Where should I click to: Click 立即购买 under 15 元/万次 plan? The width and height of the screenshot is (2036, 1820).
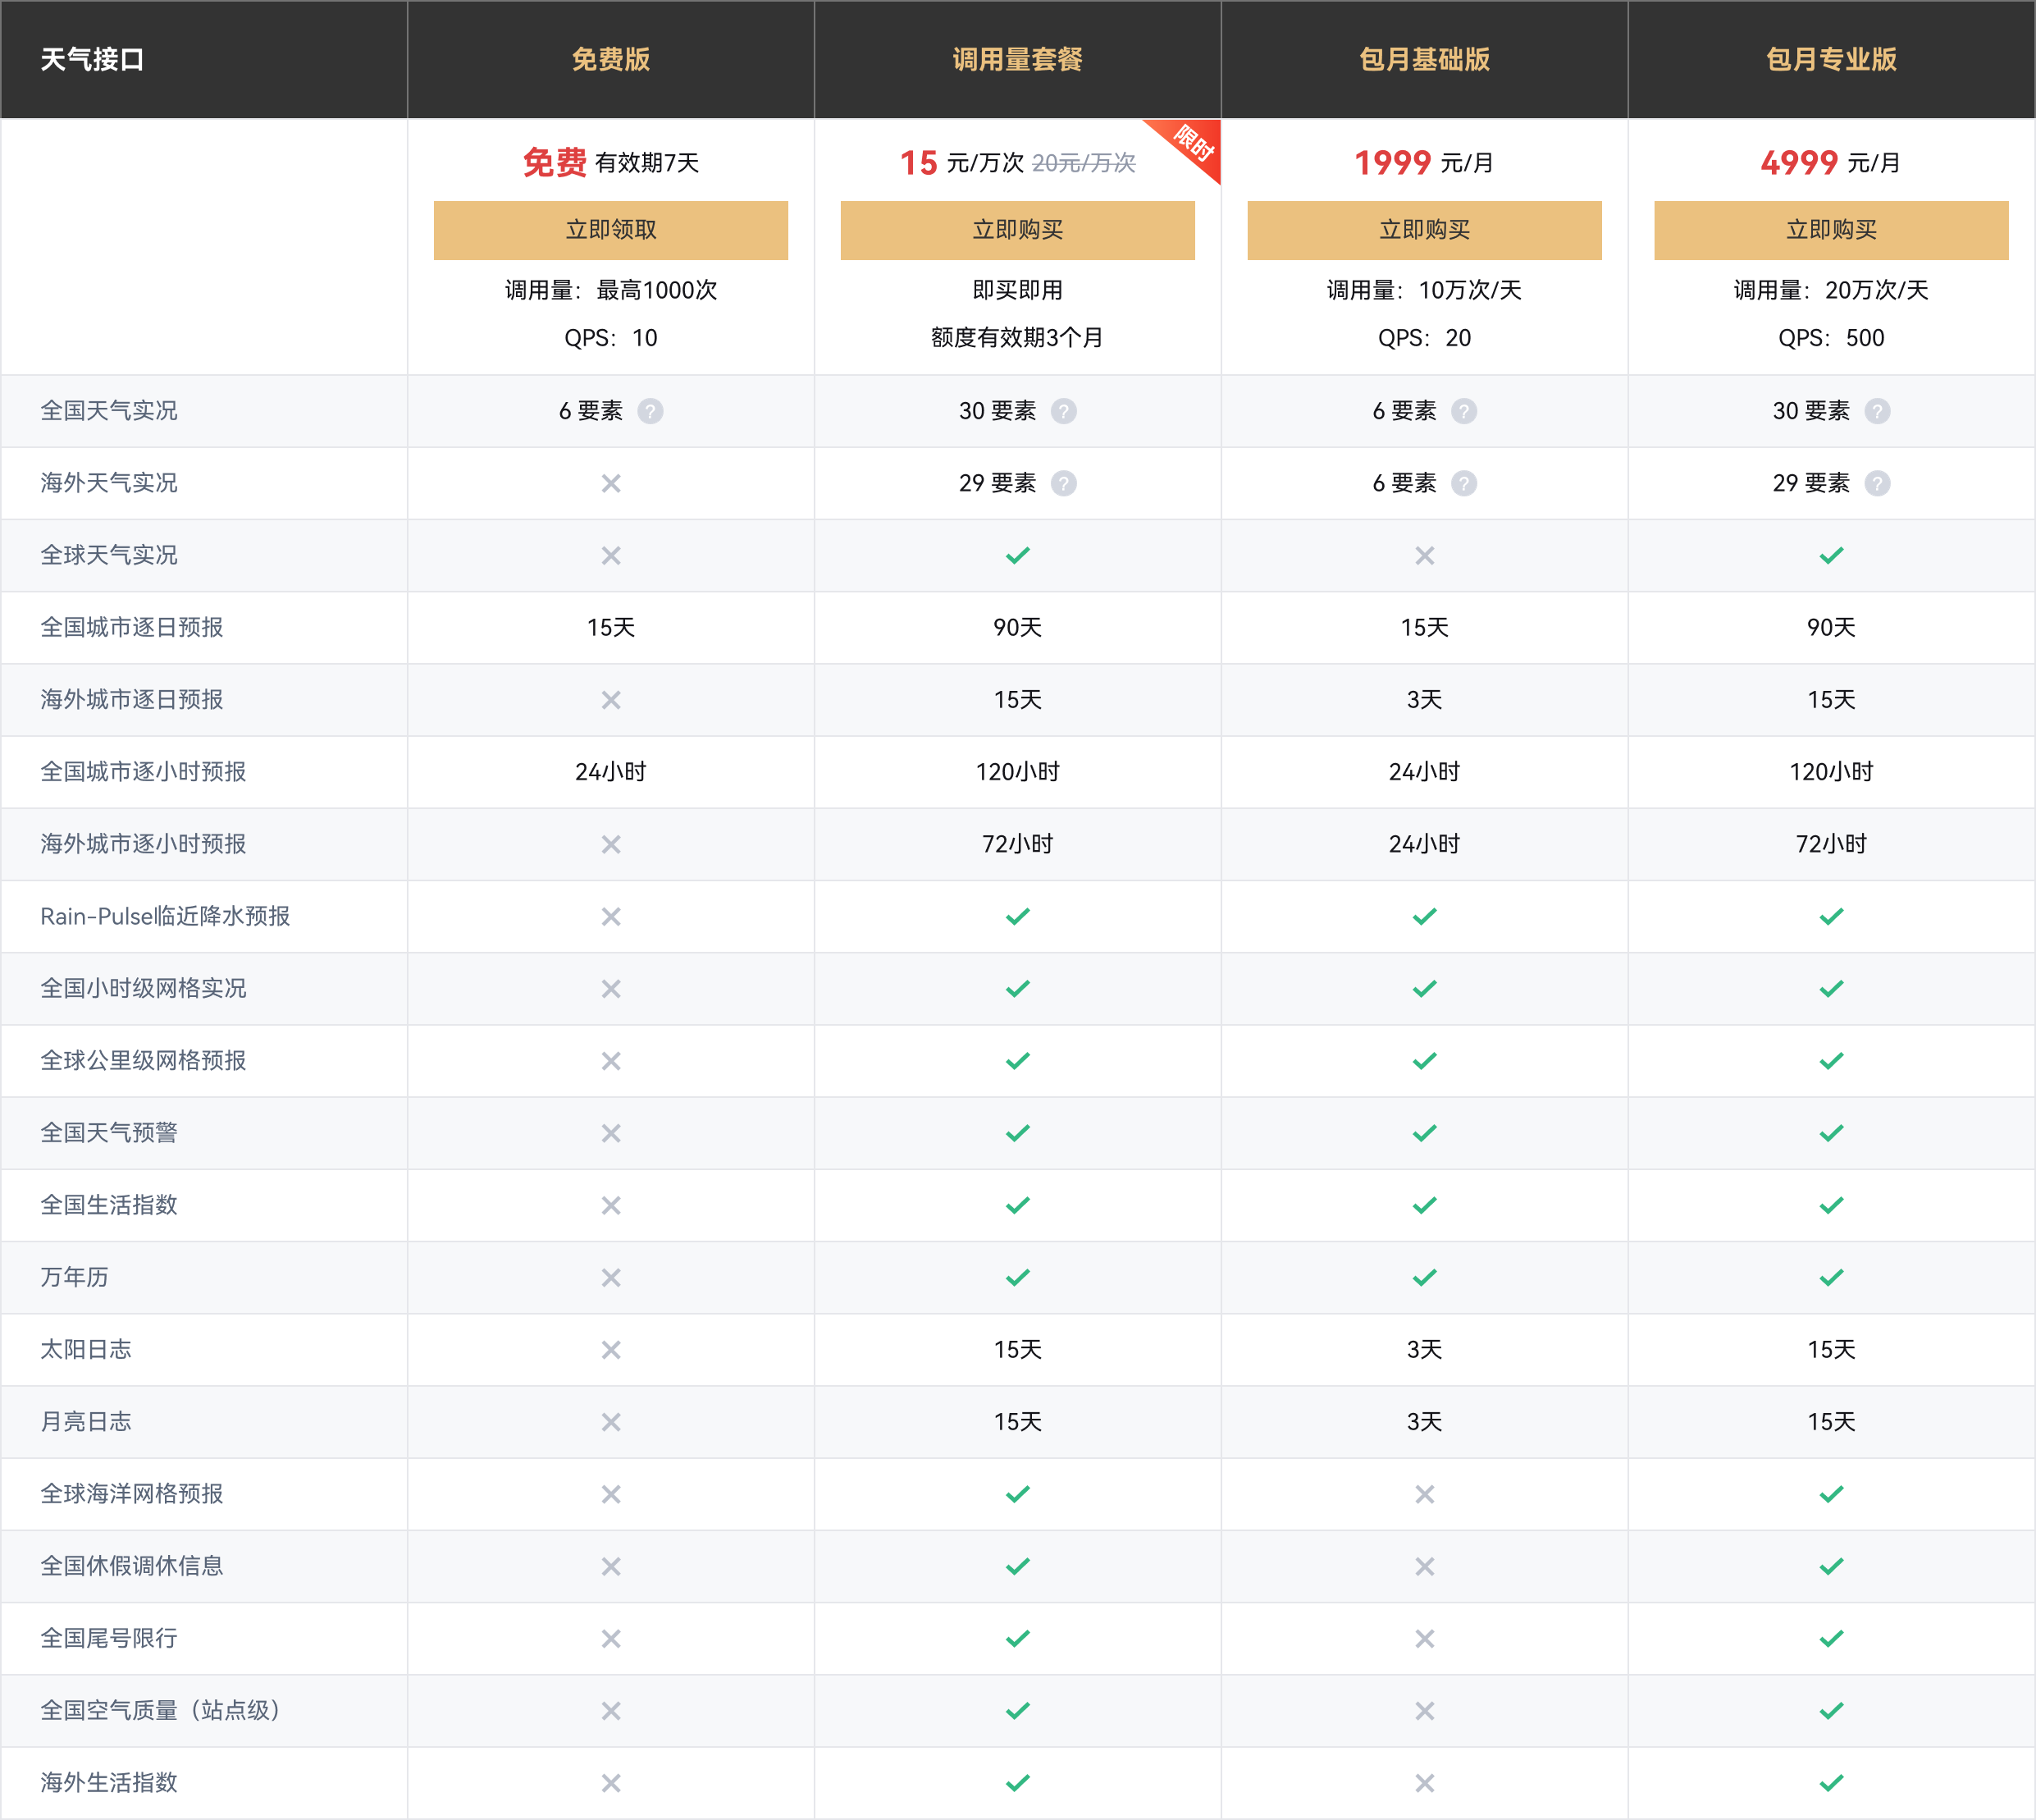tap(1017, 230)
